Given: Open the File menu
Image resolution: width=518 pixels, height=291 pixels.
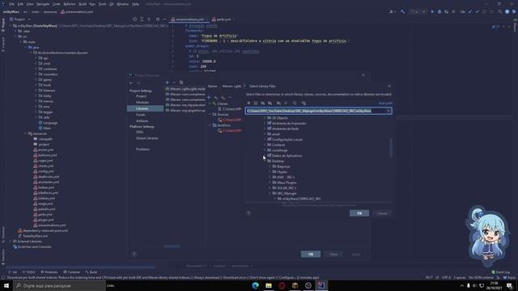Looking at the screenshot, I should 12,4.
